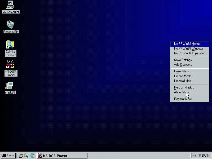Viewport: 212px width, 159px height.
Task: Click the printer-like quick launch icon
Action: coord(21,156)
